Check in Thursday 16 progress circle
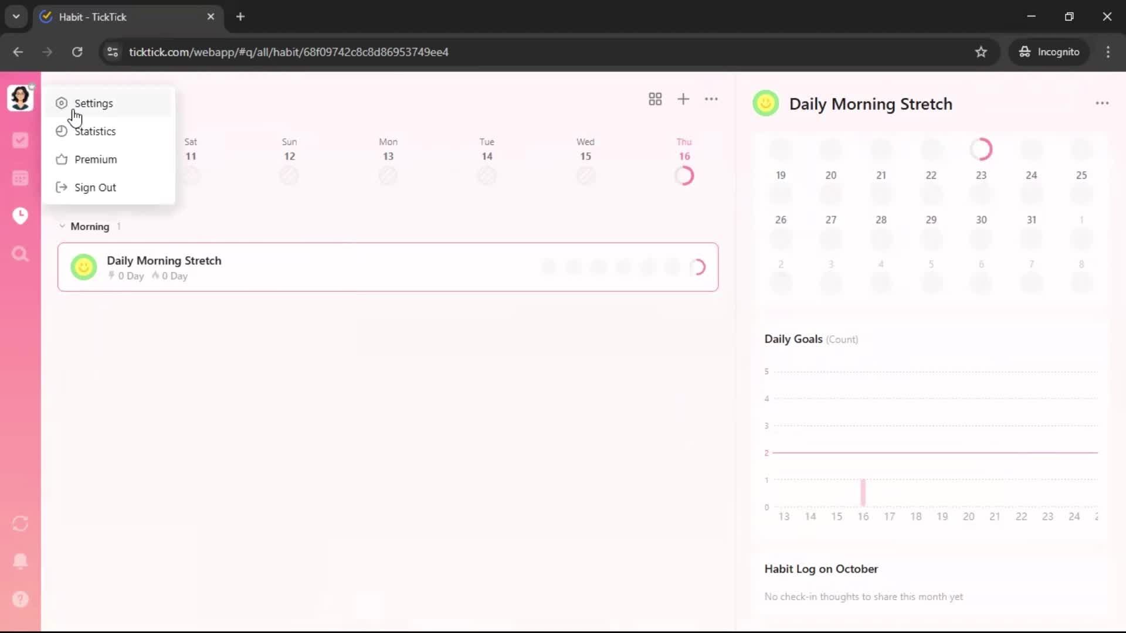The width and height of the screenshot is (1126, 633). (x=684, y=176)
